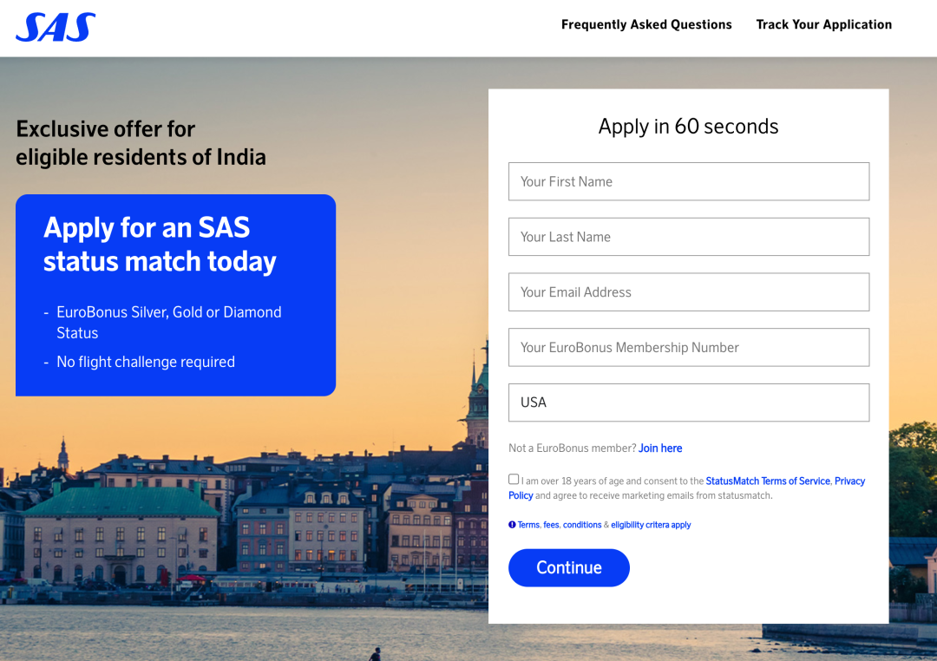The image size is (937, 661).
Task: Click the Continue button
Action: (569, 568)
